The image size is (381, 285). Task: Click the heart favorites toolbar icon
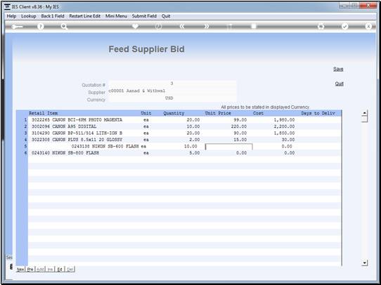135,26
